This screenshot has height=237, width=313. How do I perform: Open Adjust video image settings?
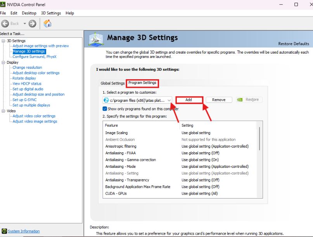click(x=35, y=121)
